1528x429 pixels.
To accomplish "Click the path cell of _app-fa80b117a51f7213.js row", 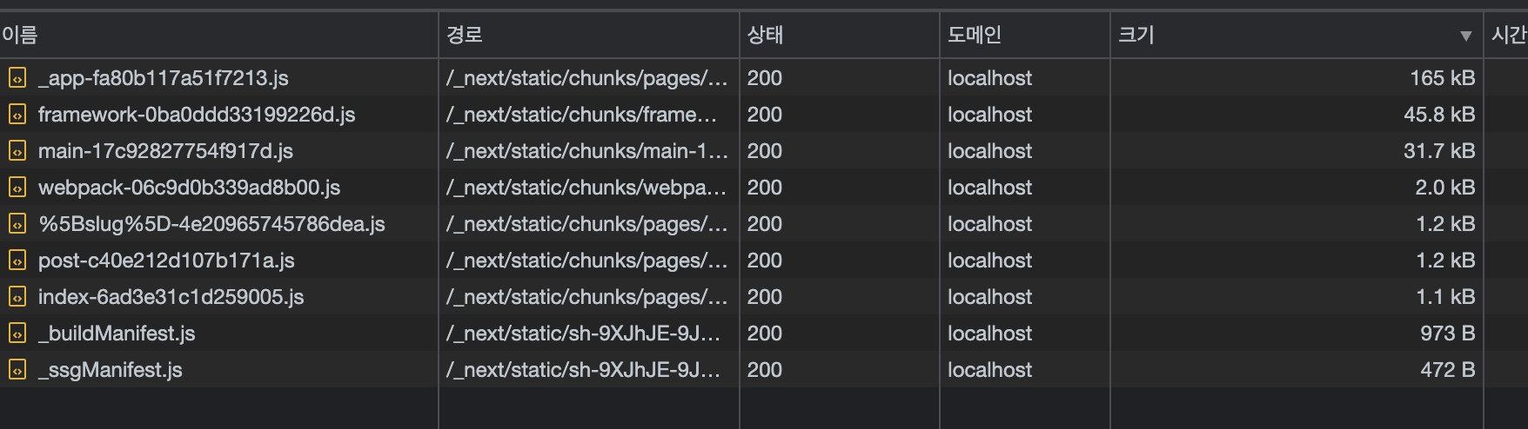I will [589, 78].
